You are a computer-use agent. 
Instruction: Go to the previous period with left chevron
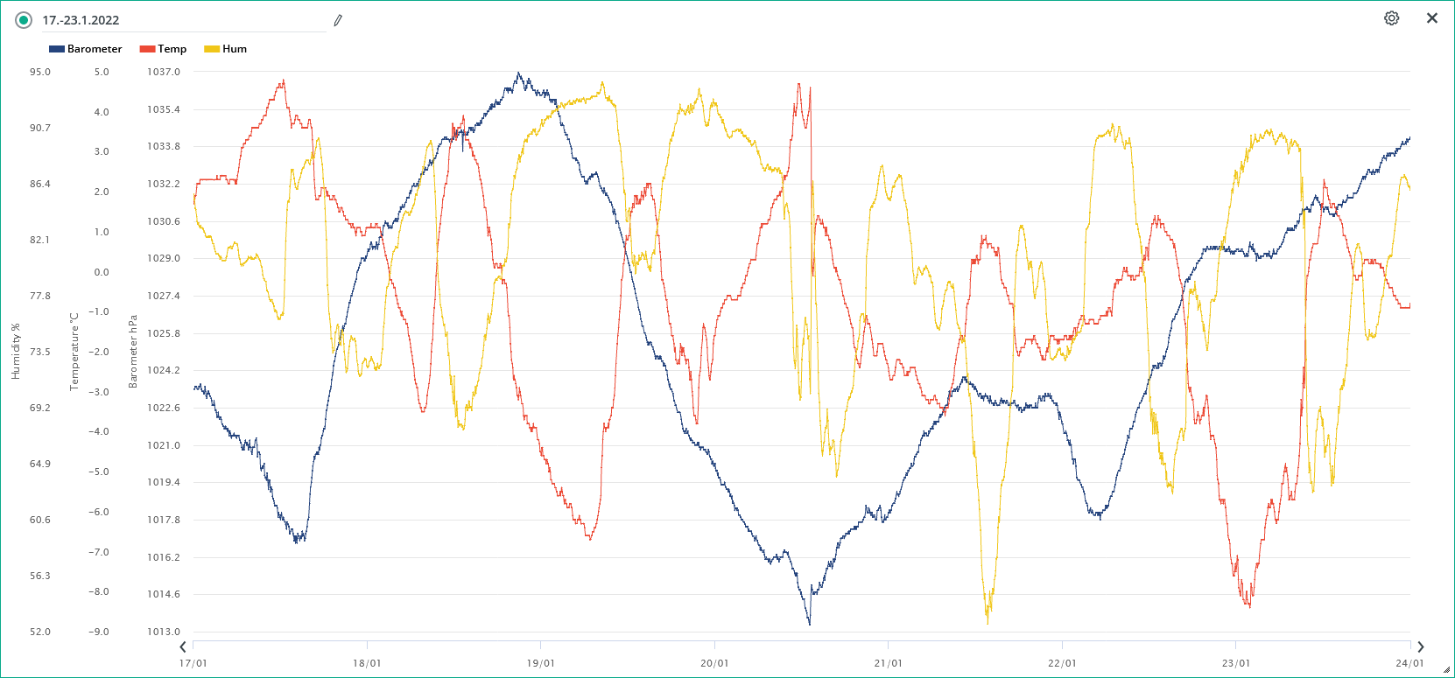pos(183,647)
